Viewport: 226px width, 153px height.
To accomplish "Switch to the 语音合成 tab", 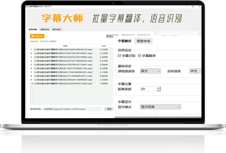I will pyautogui.click(x=143, y=41).
